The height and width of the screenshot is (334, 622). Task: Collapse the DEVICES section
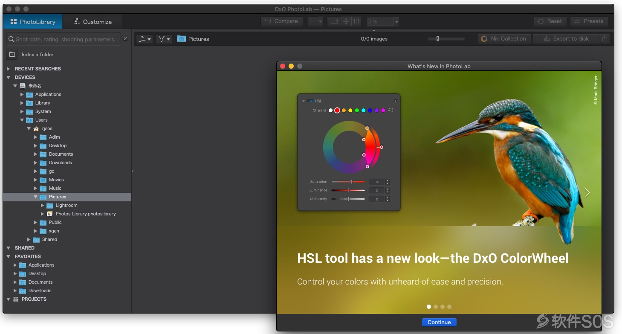click(9, 77)
